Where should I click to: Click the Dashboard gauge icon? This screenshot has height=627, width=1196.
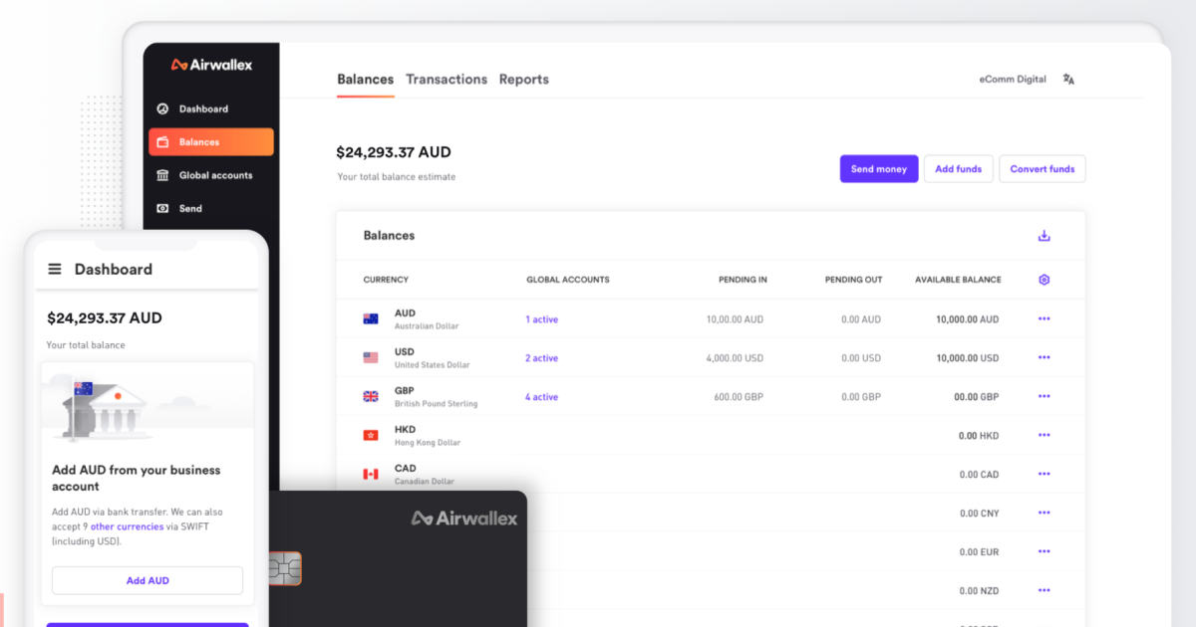click(x=162, y=108)
